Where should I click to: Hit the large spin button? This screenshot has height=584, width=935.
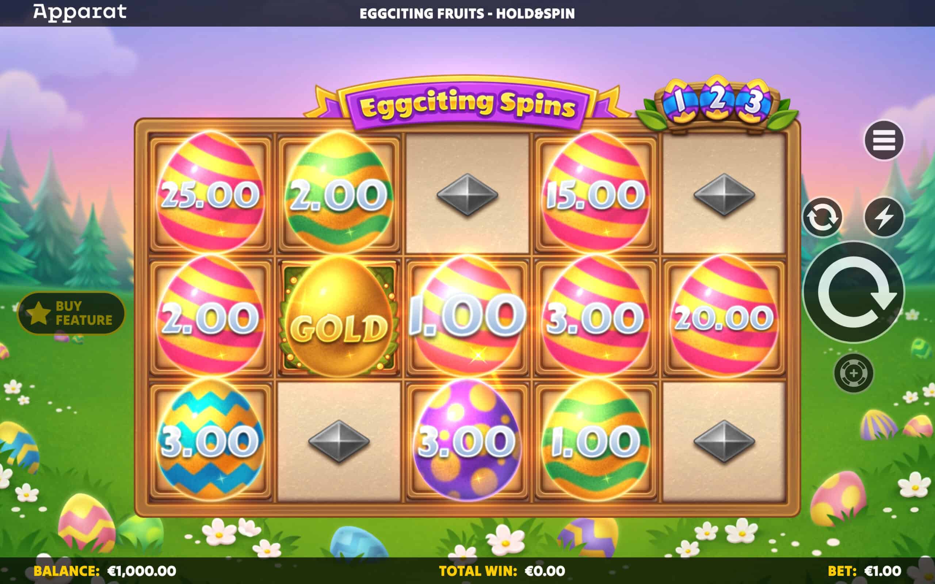coord(854,292)
